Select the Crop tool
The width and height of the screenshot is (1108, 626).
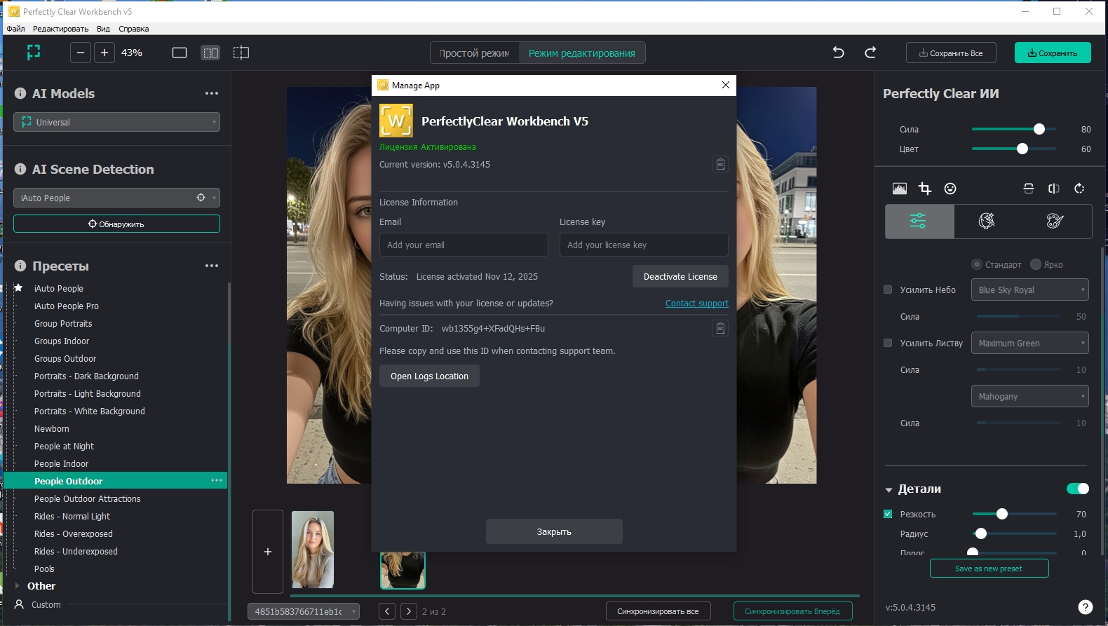click(x=925, y=189)
